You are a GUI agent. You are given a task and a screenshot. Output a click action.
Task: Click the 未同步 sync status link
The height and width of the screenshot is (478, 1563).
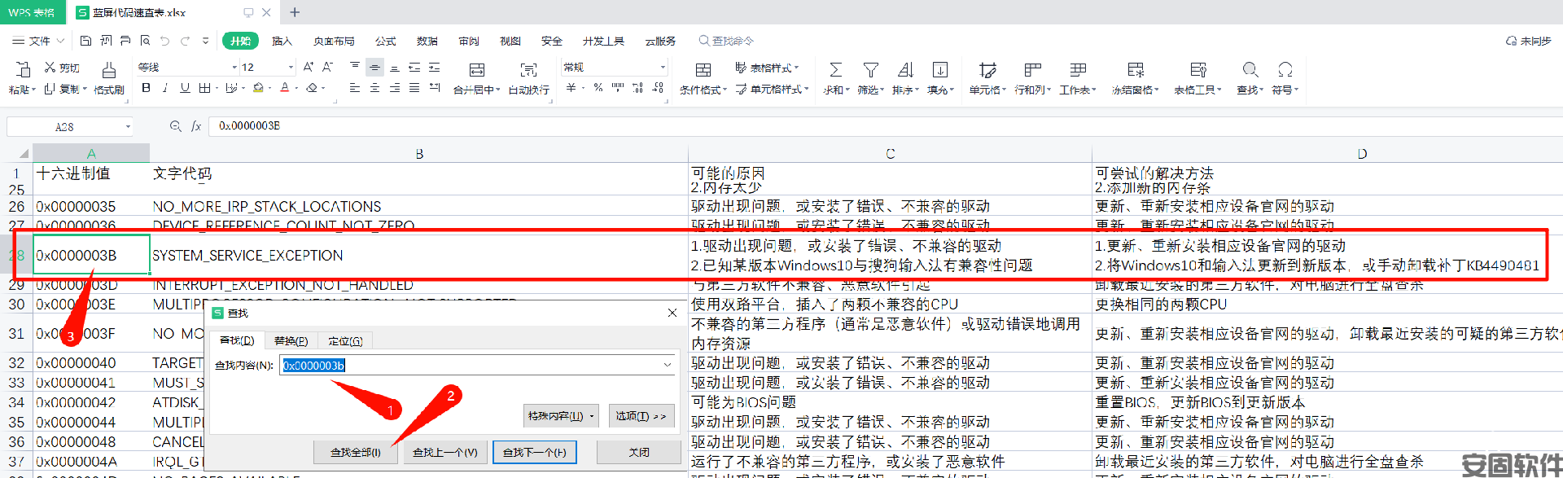(1528, 41)
